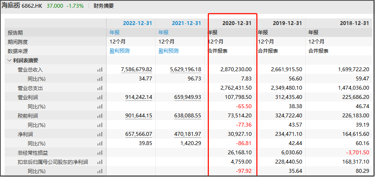Click the 2022-12-31 column header
Viewport: 375px width, 177px height.
[x=138, y=23]
